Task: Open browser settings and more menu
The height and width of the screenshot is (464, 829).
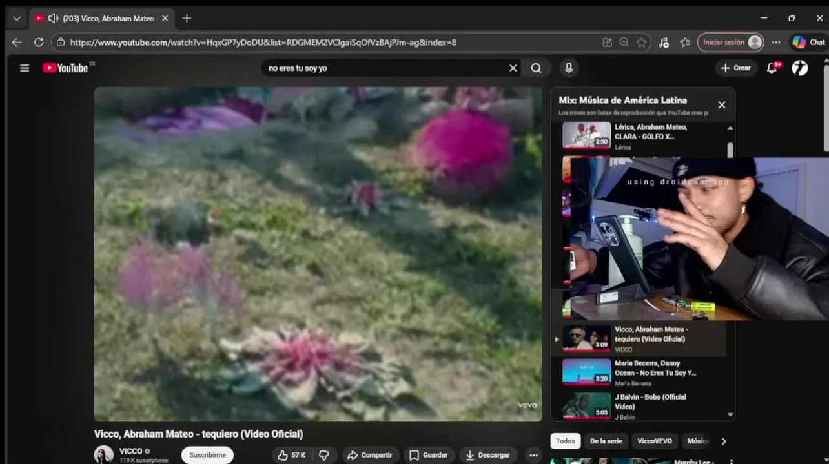Action: point(776,43)
